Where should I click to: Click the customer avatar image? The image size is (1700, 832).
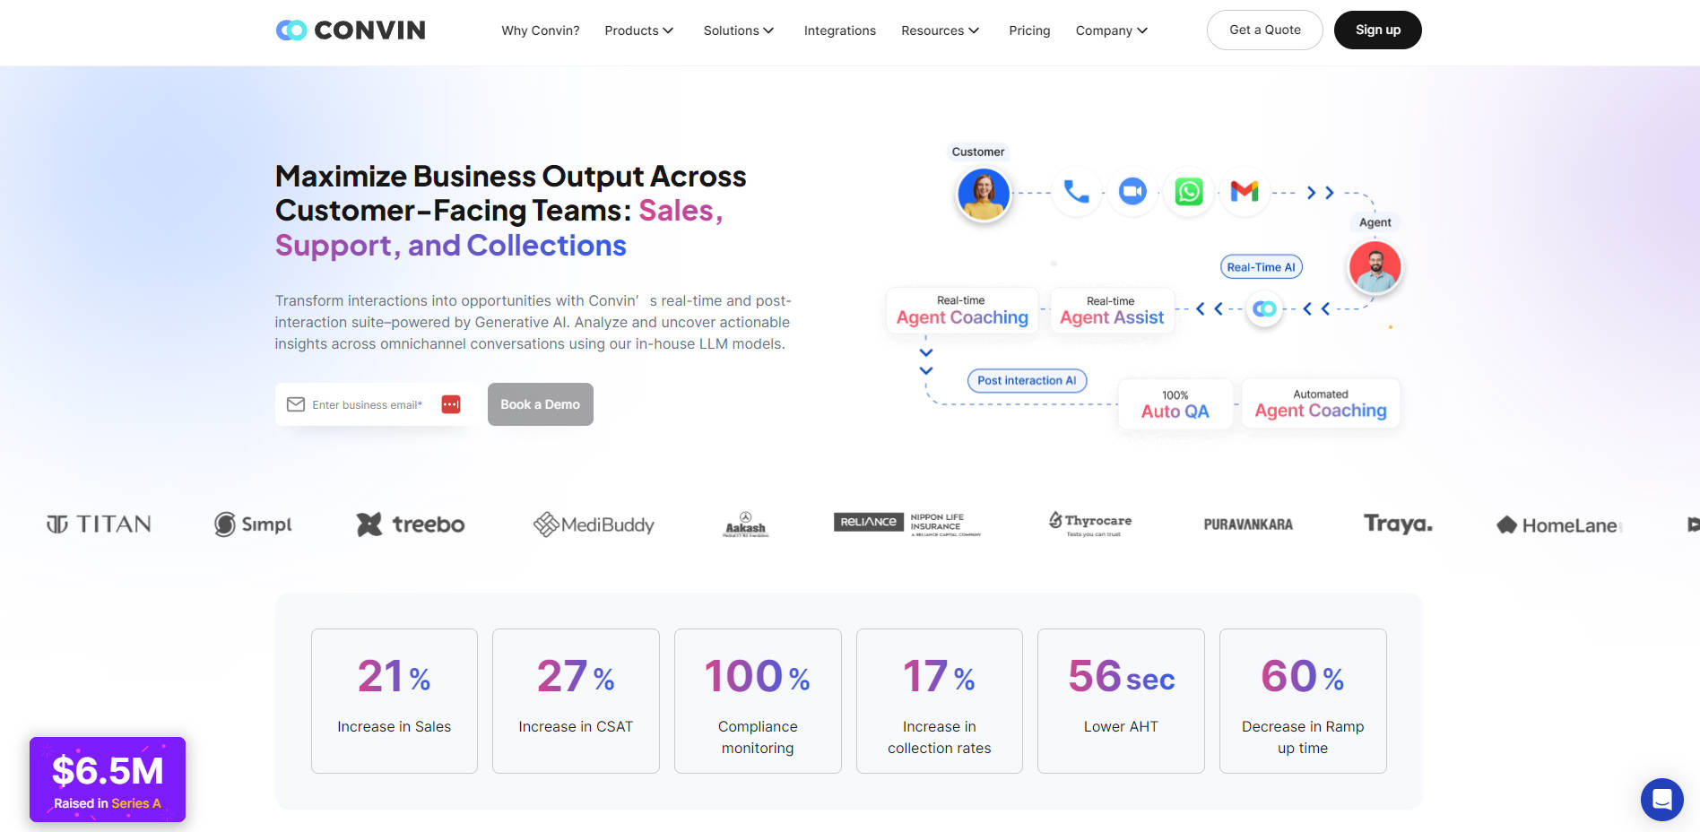[984, 194]
